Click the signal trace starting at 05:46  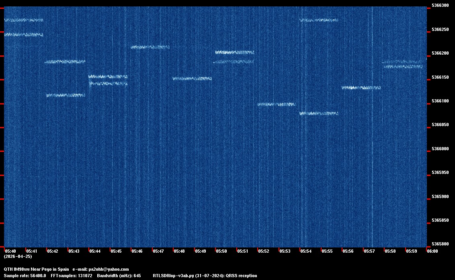(x=150, y=47)
